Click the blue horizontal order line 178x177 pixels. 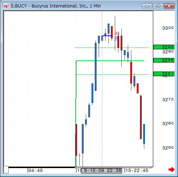tap(107, 36)
